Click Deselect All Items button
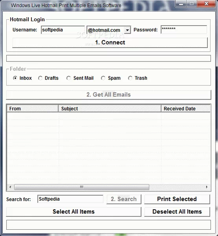218x236 pixels. click(x=177, y=212)
